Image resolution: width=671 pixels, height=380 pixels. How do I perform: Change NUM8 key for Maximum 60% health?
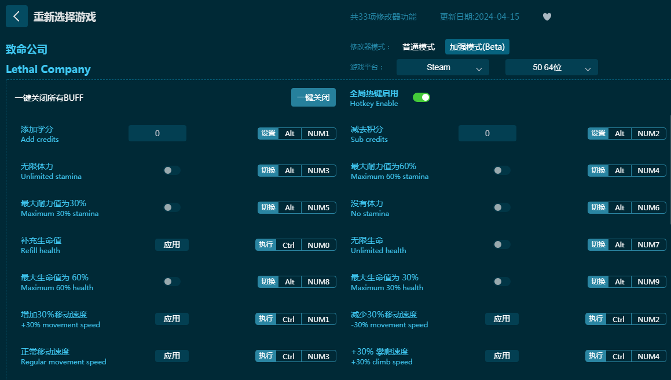tap(318, 282)
